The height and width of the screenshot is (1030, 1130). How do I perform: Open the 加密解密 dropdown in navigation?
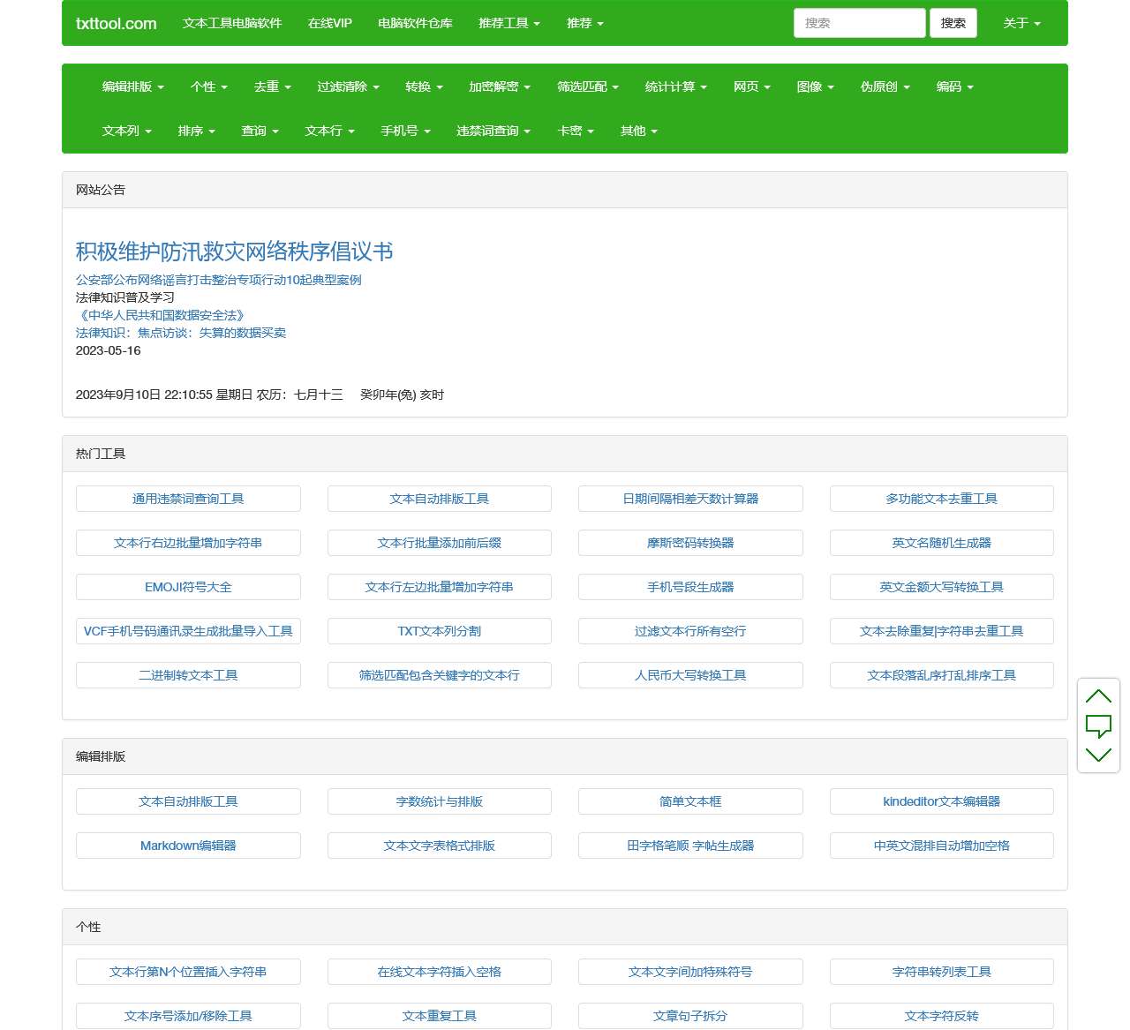click(499, 86)
